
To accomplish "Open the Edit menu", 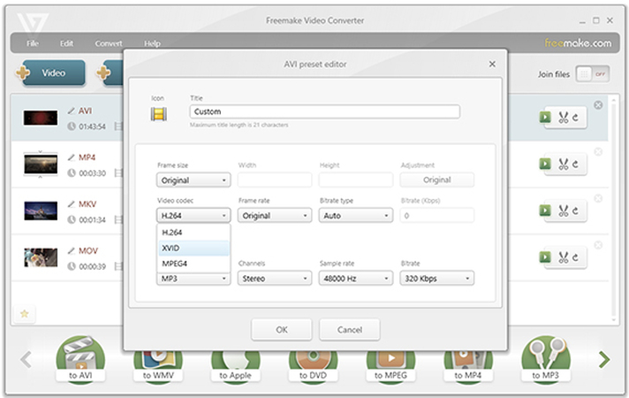I will (x=66, y=43).
